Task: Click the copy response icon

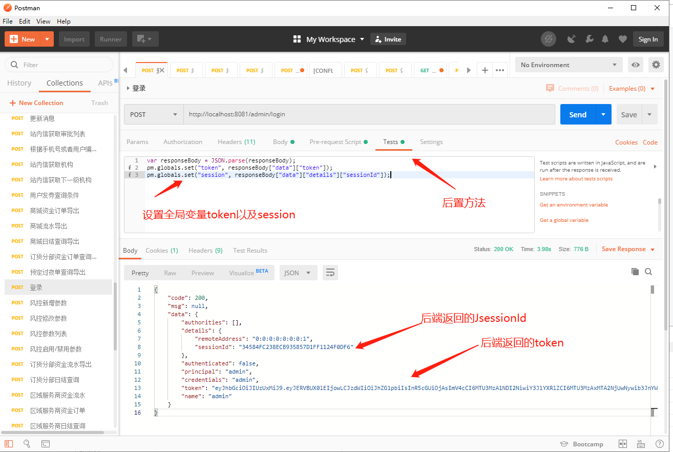Action: pyautogui.click(x=635, y=273)
